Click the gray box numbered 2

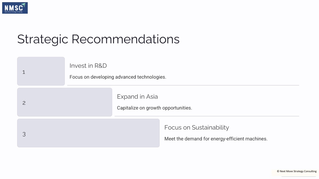click(x=65, y=102)
